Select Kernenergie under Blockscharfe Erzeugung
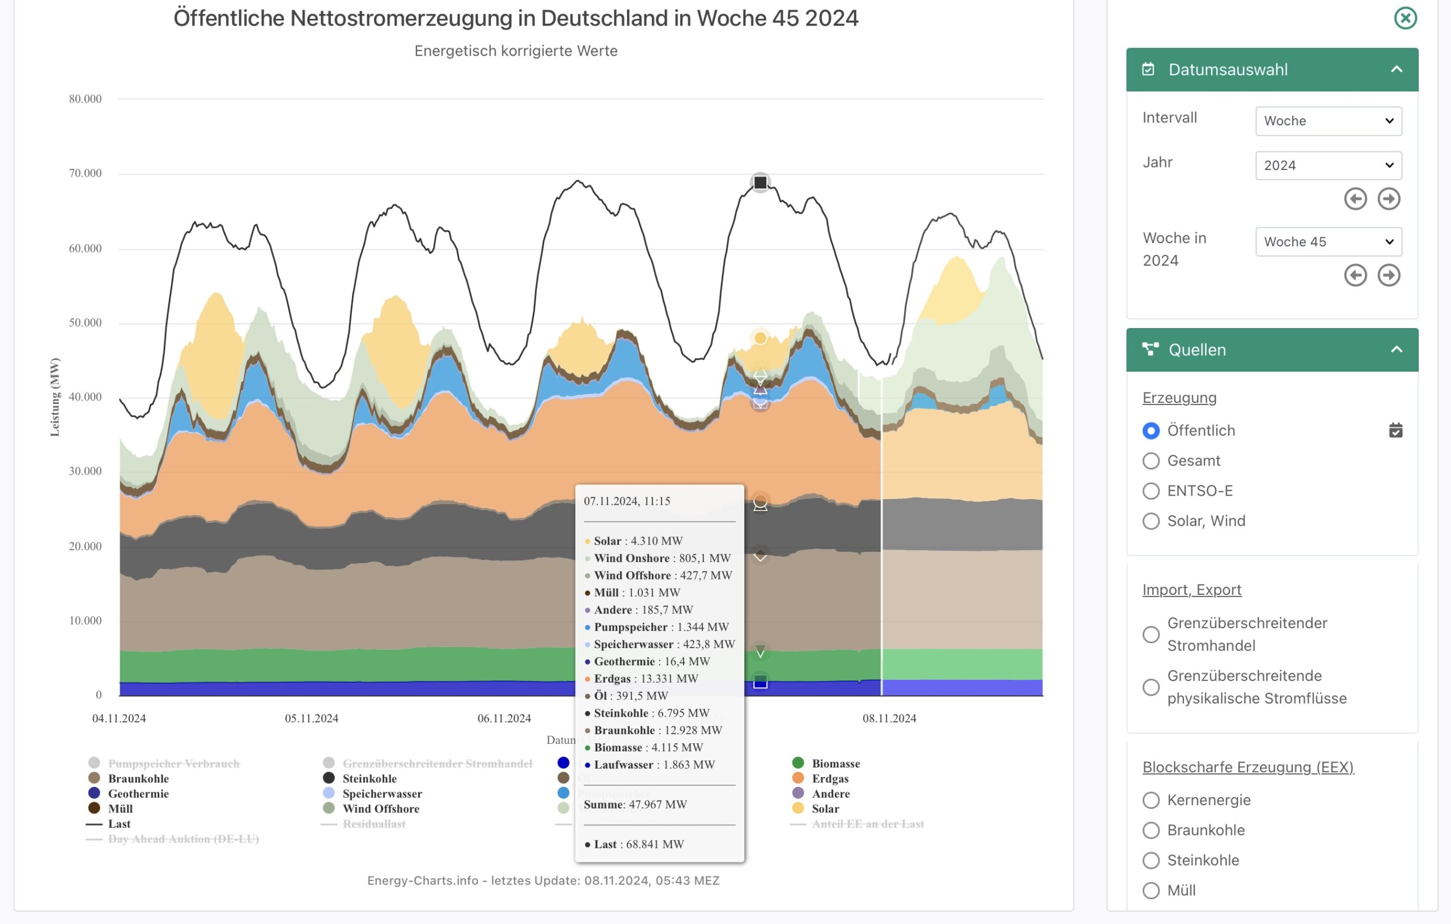1451x924 pixels. pyautogui.click(x=1151, y=800)
